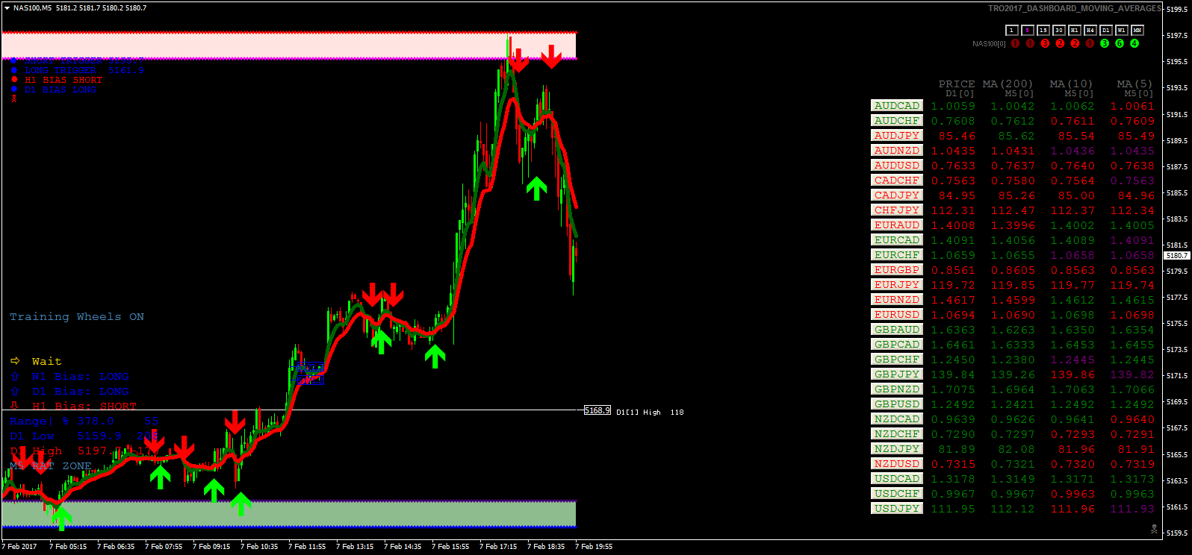Select the 30-minute timeframe button

click(1059, 30)
